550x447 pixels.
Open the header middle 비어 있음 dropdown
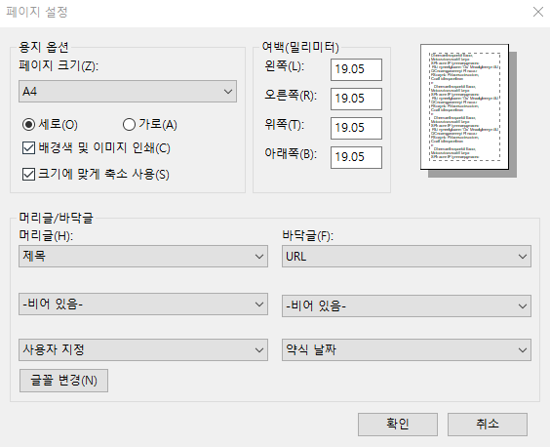[143, 305]
